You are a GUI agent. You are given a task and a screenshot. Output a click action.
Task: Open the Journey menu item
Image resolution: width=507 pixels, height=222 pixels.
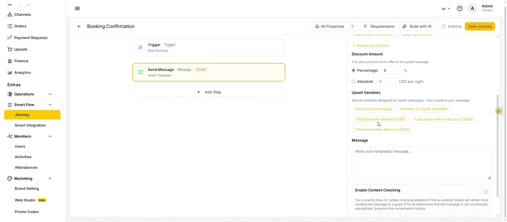point(32,115)
